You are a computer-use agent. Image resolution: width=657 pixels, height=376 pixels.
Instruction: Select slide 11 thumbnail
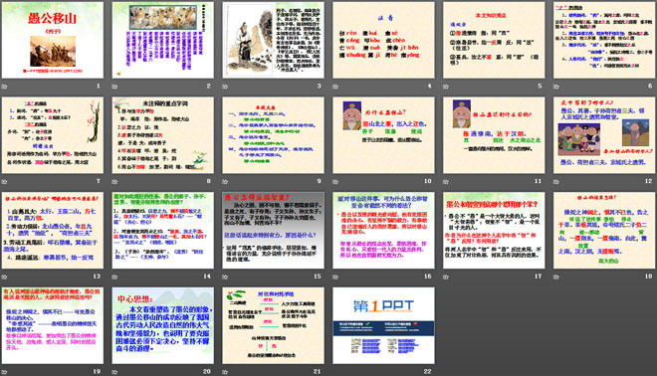pos(494,135)
